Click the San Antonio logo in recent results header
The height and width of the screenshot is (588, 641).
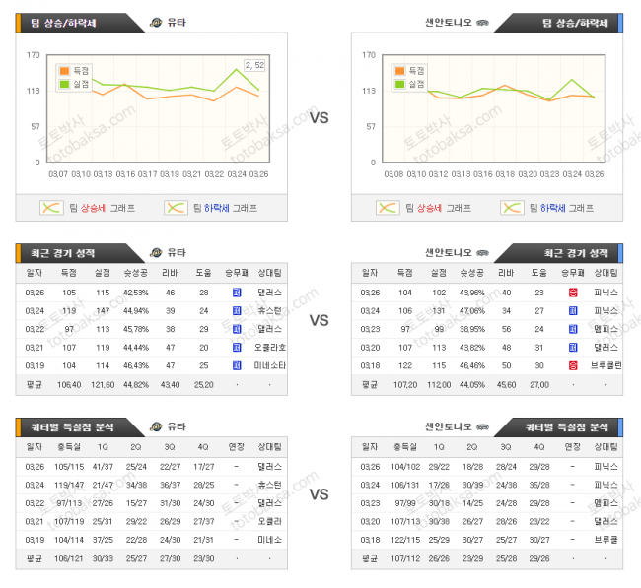[x=483, y=252]
